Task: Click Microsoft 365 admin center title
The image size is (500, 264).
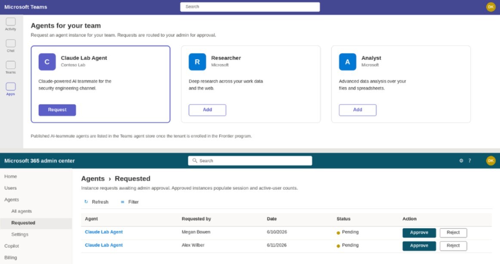Action: pos(40,161)
